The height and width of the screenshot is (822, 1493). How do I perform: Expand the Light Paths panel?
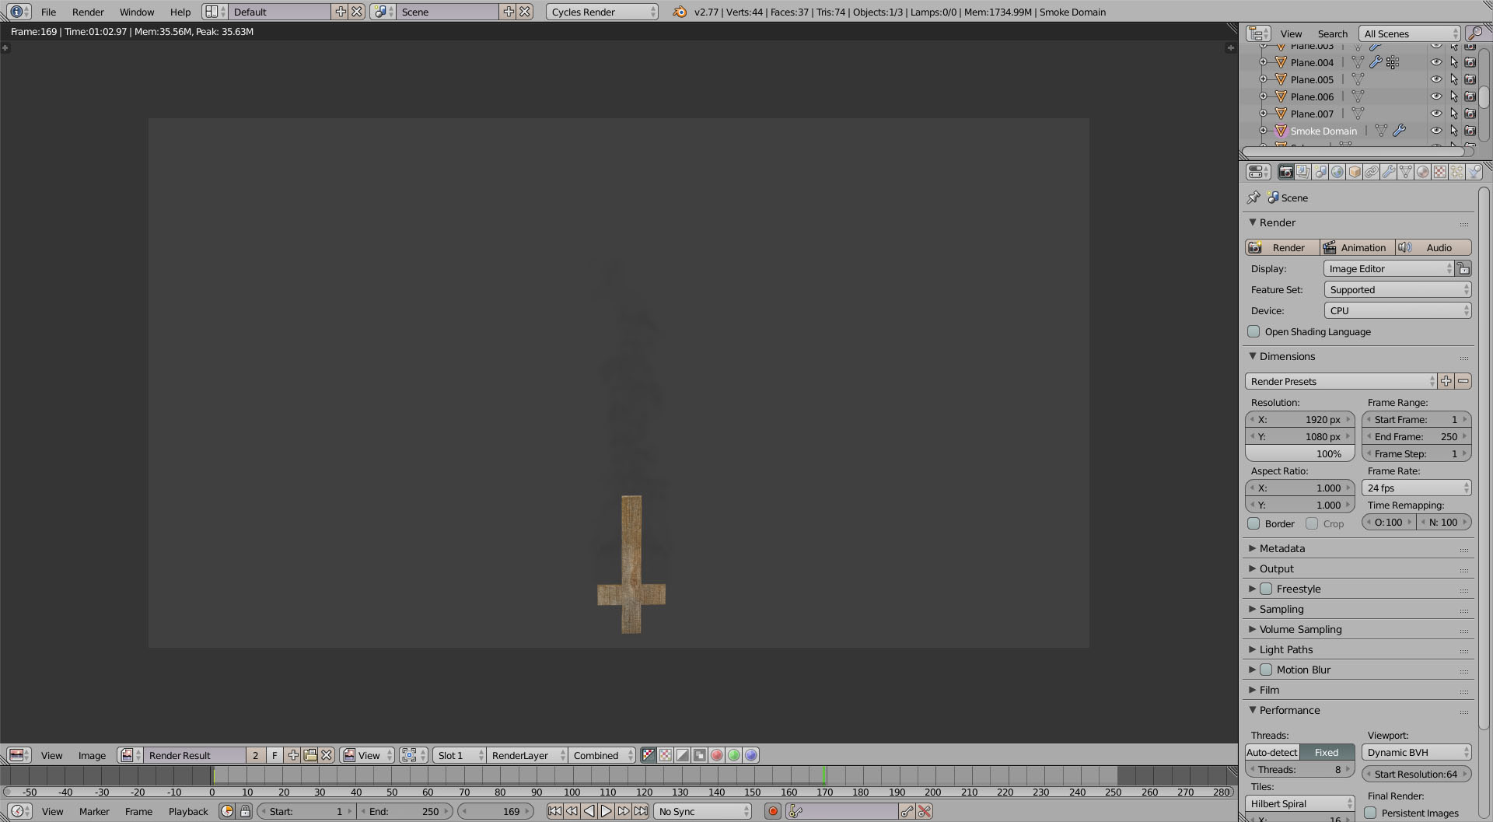(1286, 649)
